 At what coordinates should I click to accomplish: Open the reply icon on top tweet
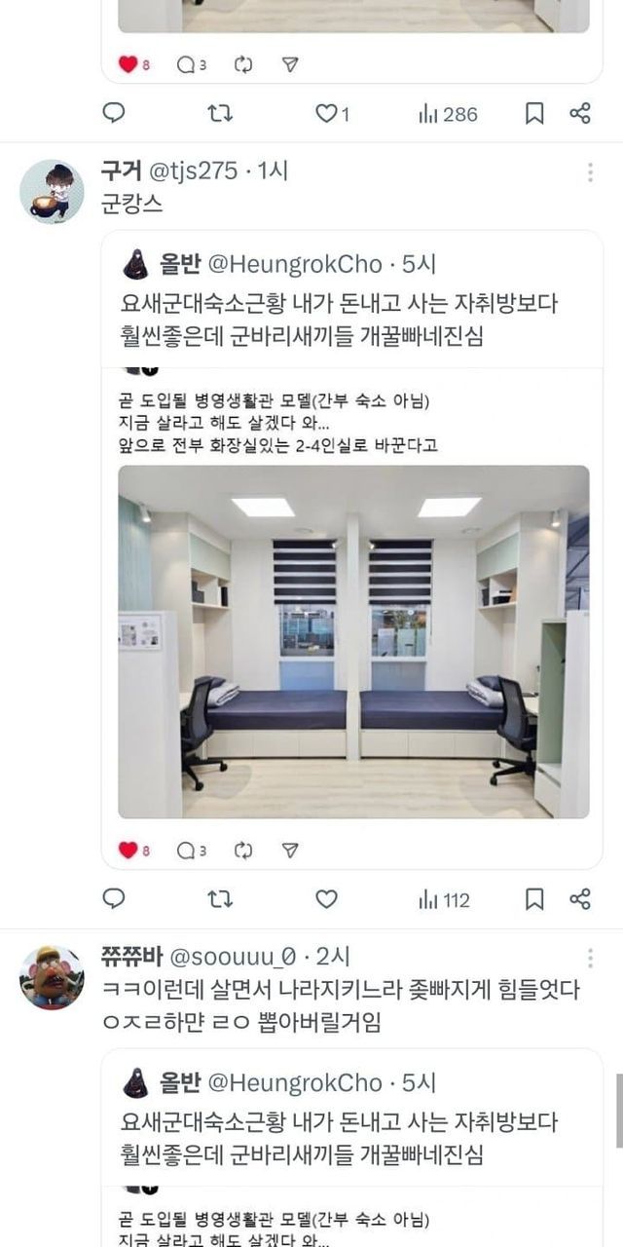[114, 113]
